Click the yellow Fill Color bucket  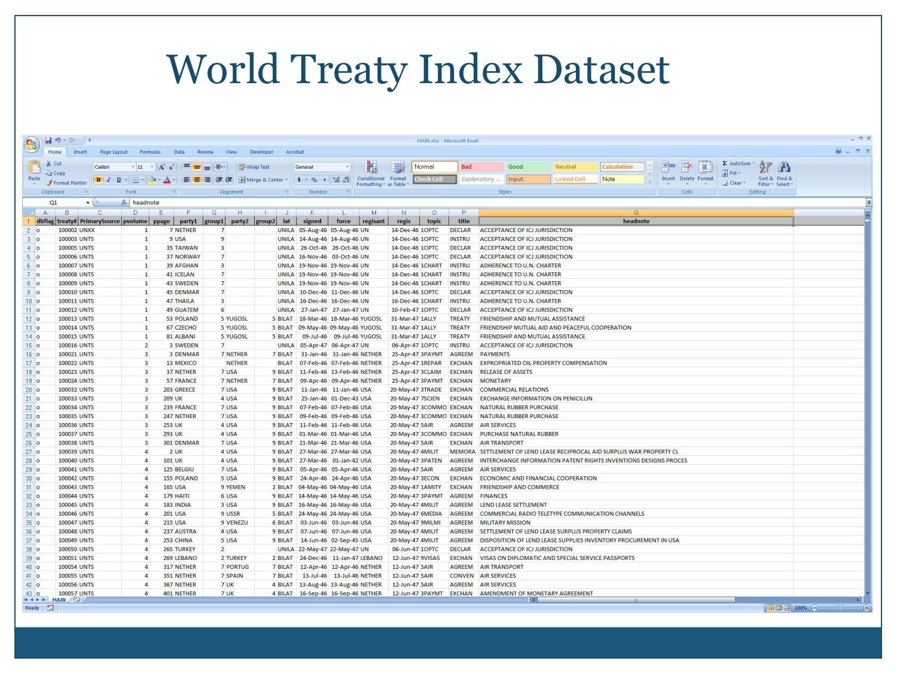pyautogui.click(x=152, y=180)
